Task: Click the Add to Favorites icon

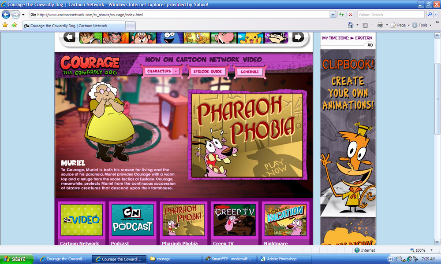Action: click(15, 25)
